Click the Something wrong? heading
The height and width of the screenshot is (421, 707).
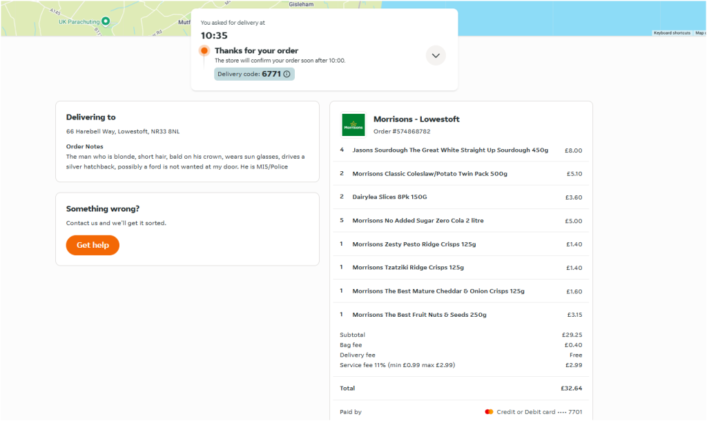[x=103, y=208]
